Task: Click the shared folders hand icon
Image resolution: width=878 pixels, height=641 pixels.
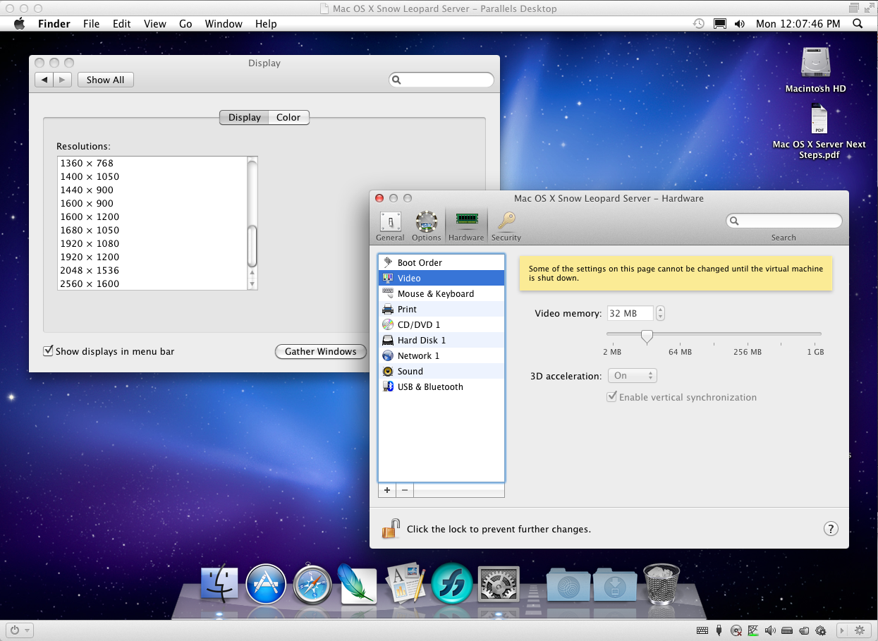Action: [804, 630]
